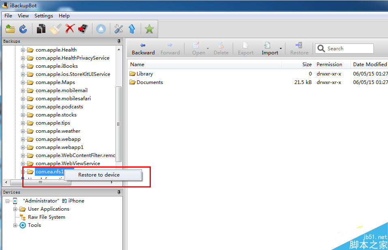
Task: Select com.apple.ios.StoreKitUIService folder
Action: click(73, 74)
